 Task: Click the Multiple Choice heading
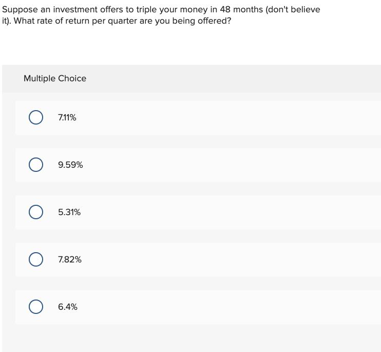[x=55, y=78]
